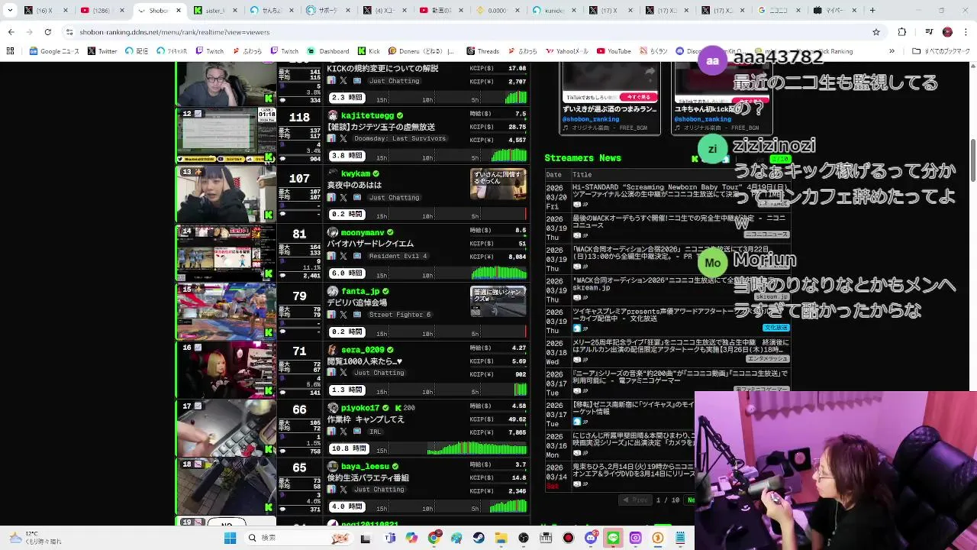Screen dimensions: 977x550
Task: Click the Kick logo on kajitetuegg's thumbnail
Action: point(269,157)
